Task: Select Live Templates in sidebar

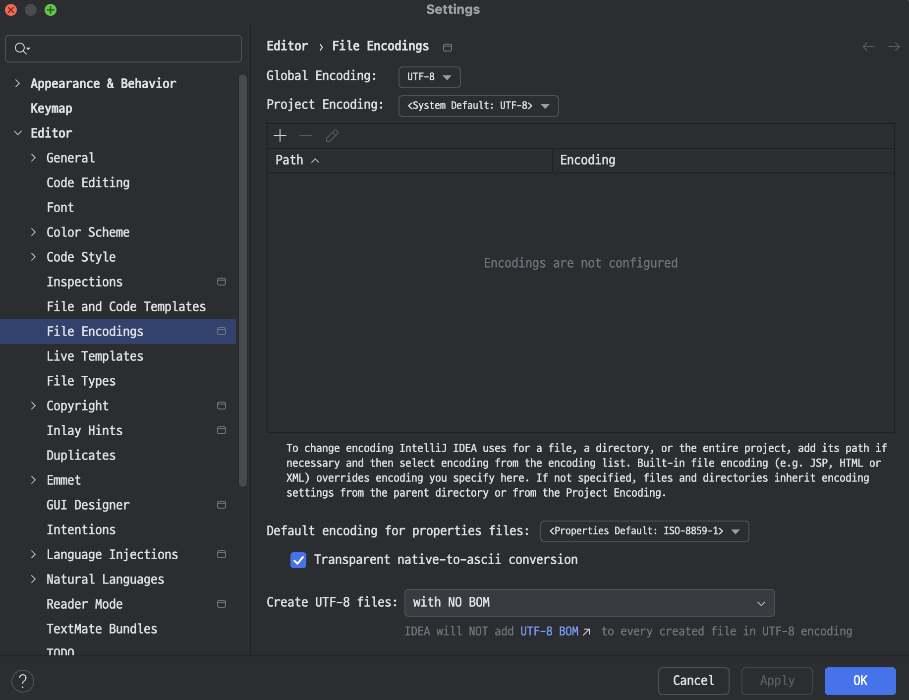Action: point(95,356)
